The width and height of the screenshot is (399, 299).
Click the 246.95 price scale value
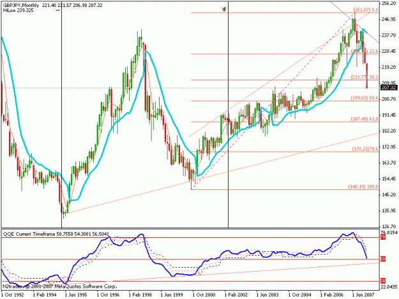pos(389,19)
